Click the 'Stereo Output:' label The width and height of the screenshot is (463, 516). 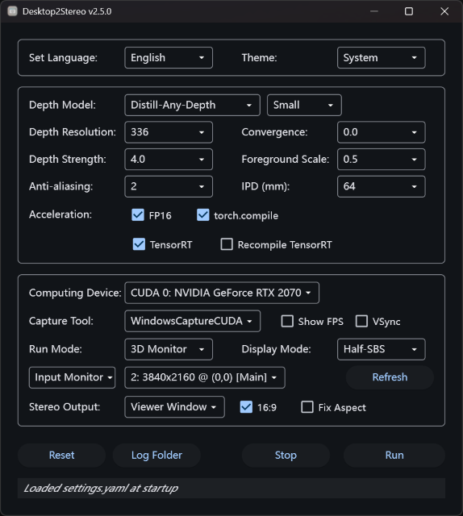coord(65,407)
